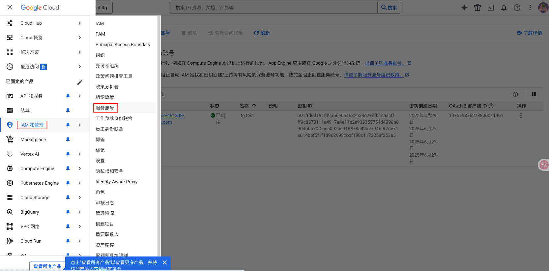Click the 结算 billing card icon

coord(10,110)
